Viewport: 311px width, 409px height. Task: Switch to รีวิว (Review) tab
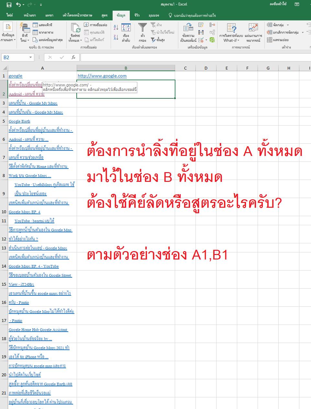click(x=137, y=15)
